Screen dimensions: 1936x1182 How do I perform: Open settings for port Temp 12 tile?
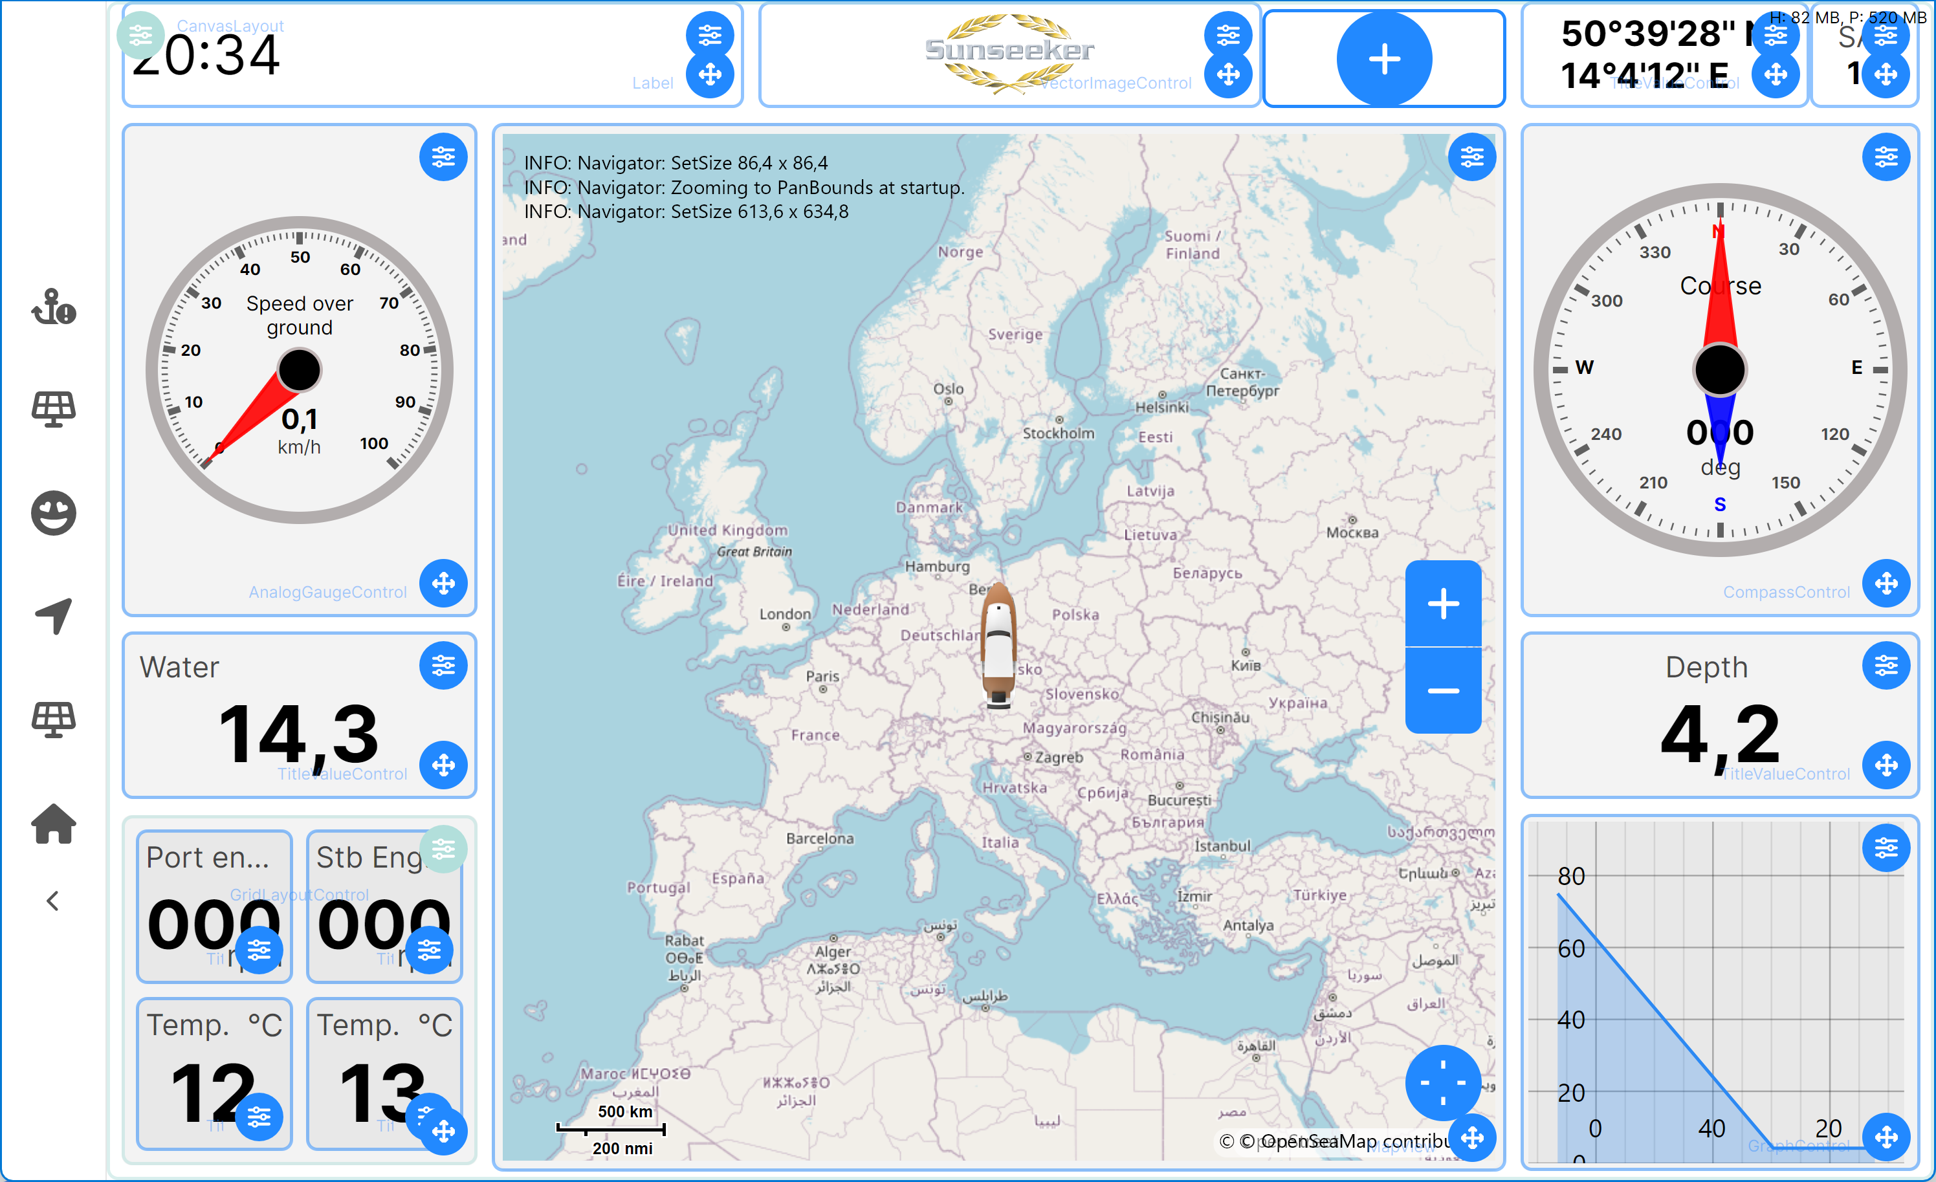point(259,1117)
